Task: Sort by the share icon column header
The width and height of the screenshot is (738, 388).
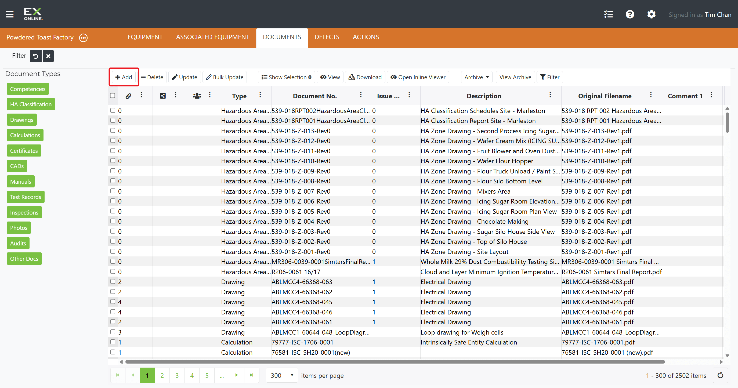Action: 163,96
